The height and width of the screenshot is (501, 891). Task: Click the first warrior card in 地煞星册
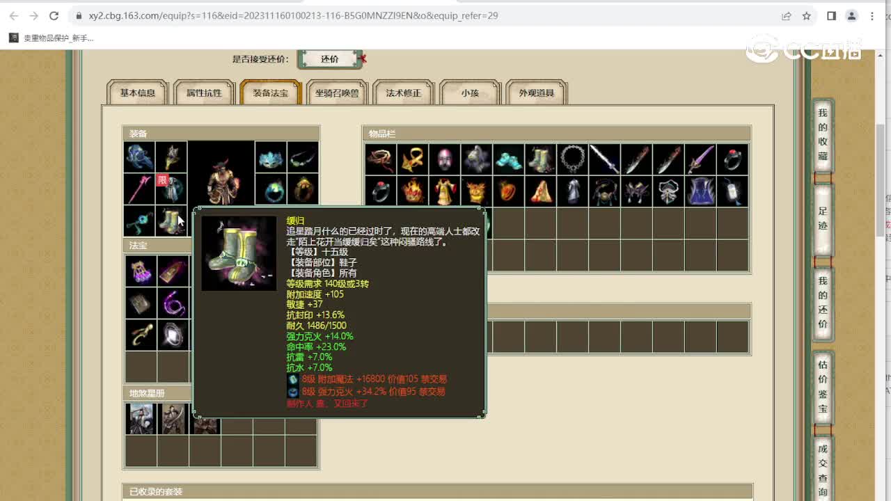(x=141, y=419)
